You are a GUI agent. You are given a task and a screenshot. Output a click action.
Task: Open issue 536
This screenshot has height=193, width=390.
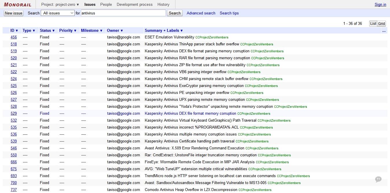tap(14, 134)
